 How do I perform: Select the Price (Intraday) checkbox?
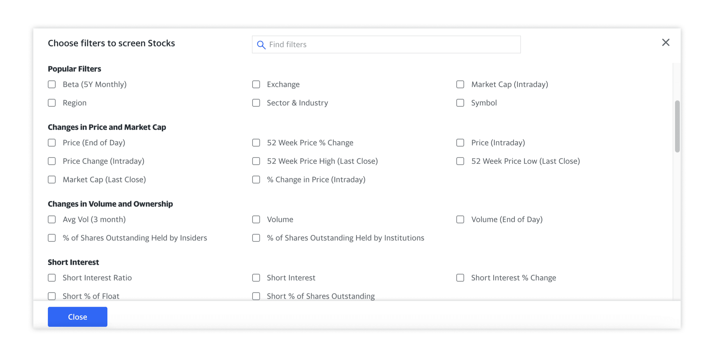[x=460, y=143]
